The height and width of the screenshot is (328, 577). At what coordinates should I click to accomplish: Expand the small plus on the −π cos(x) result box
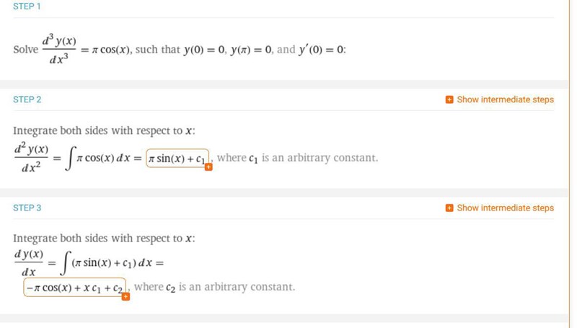click(125, 296)
